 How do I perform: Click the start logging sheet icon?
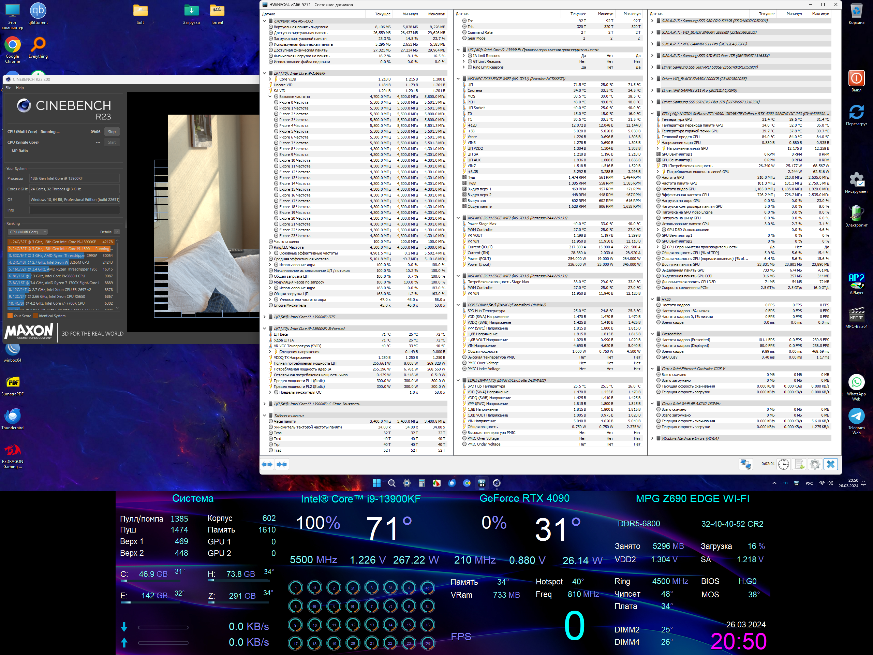point(799,464)
